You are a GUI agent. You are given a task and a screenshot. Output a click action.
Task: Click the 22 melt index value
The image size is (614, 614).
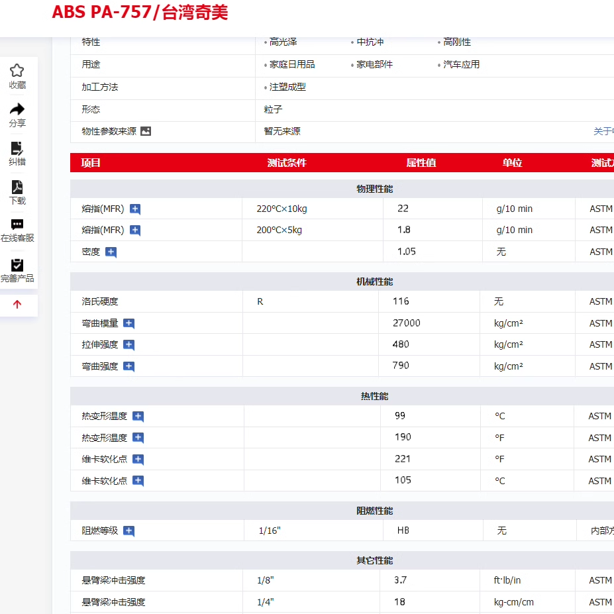(x=403, y=209)
